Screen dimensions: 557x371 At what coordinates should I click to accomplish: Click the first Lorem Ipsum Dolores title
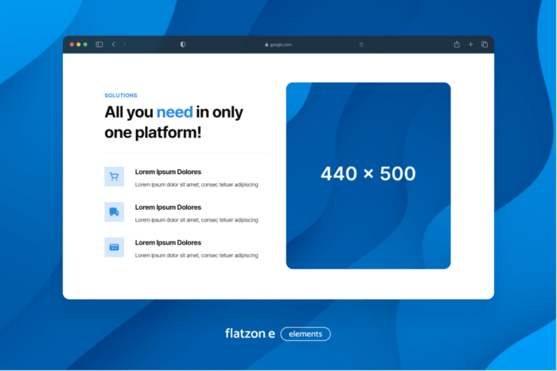coord(168,172)
